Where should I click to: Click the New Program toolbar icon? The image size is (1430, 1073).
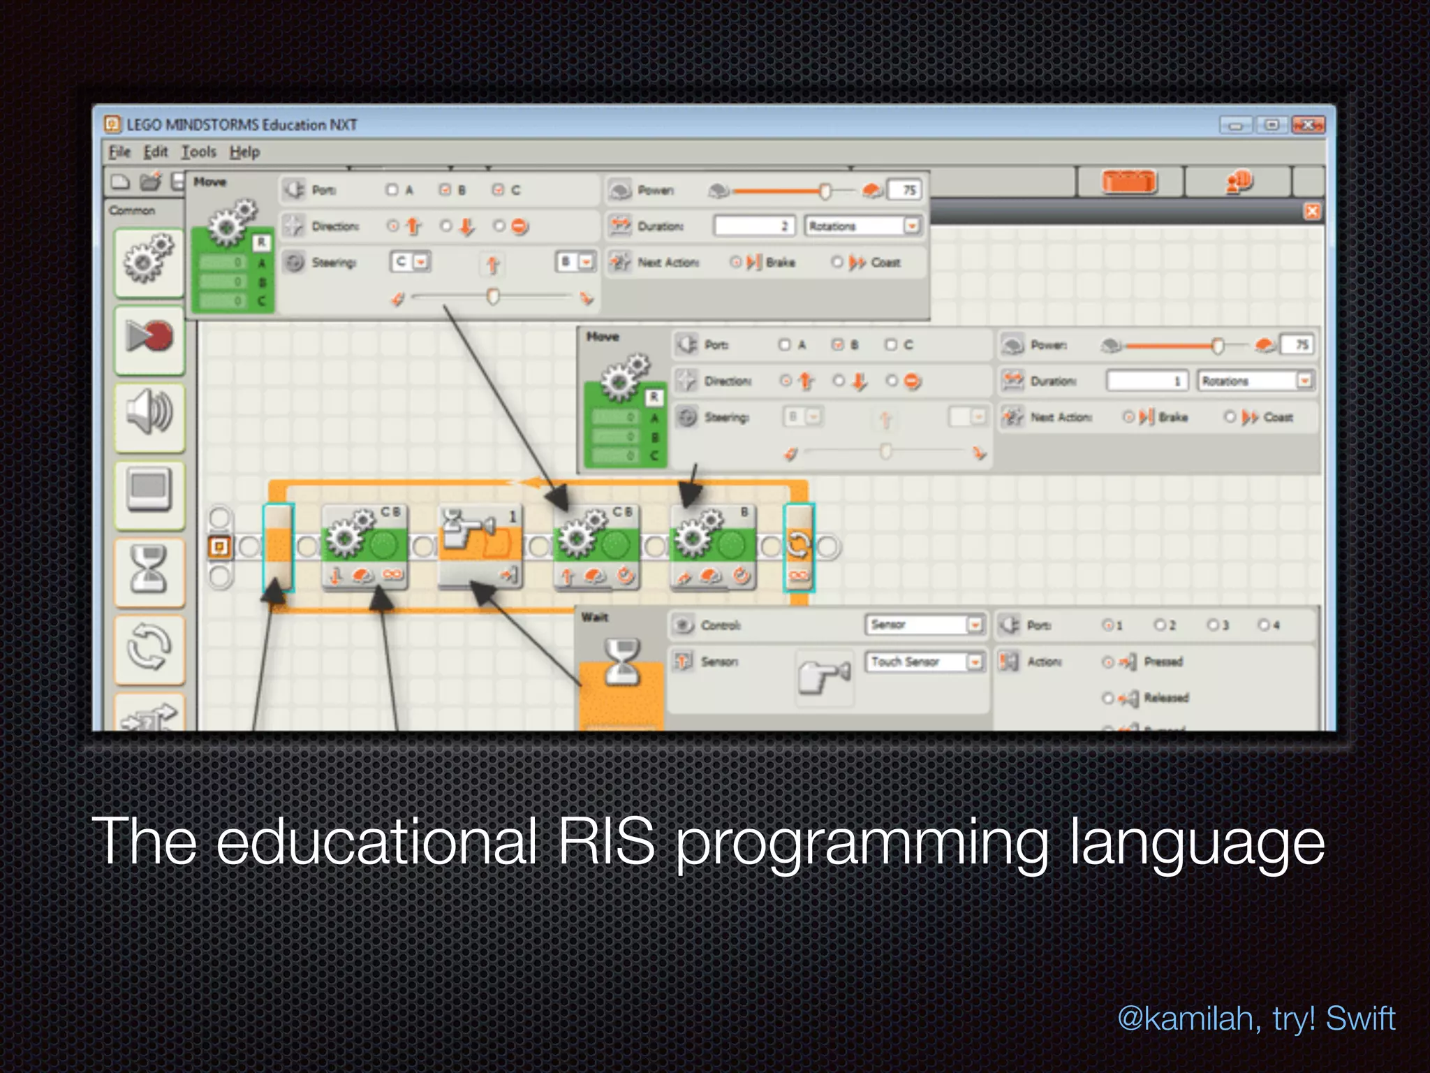[x=121, y=182]
